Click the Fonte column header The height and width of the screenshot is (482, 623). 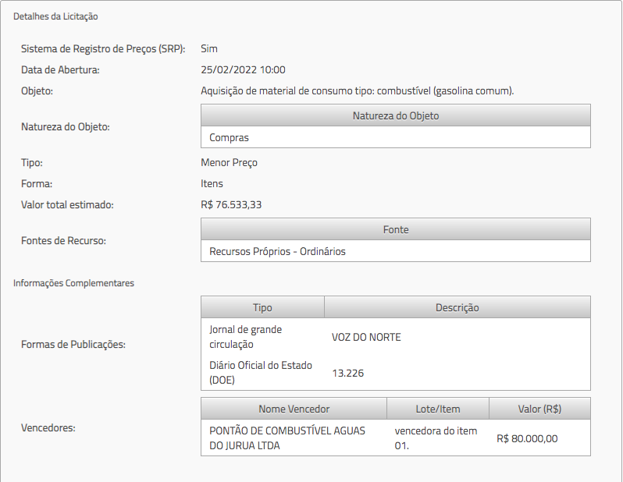395,229
